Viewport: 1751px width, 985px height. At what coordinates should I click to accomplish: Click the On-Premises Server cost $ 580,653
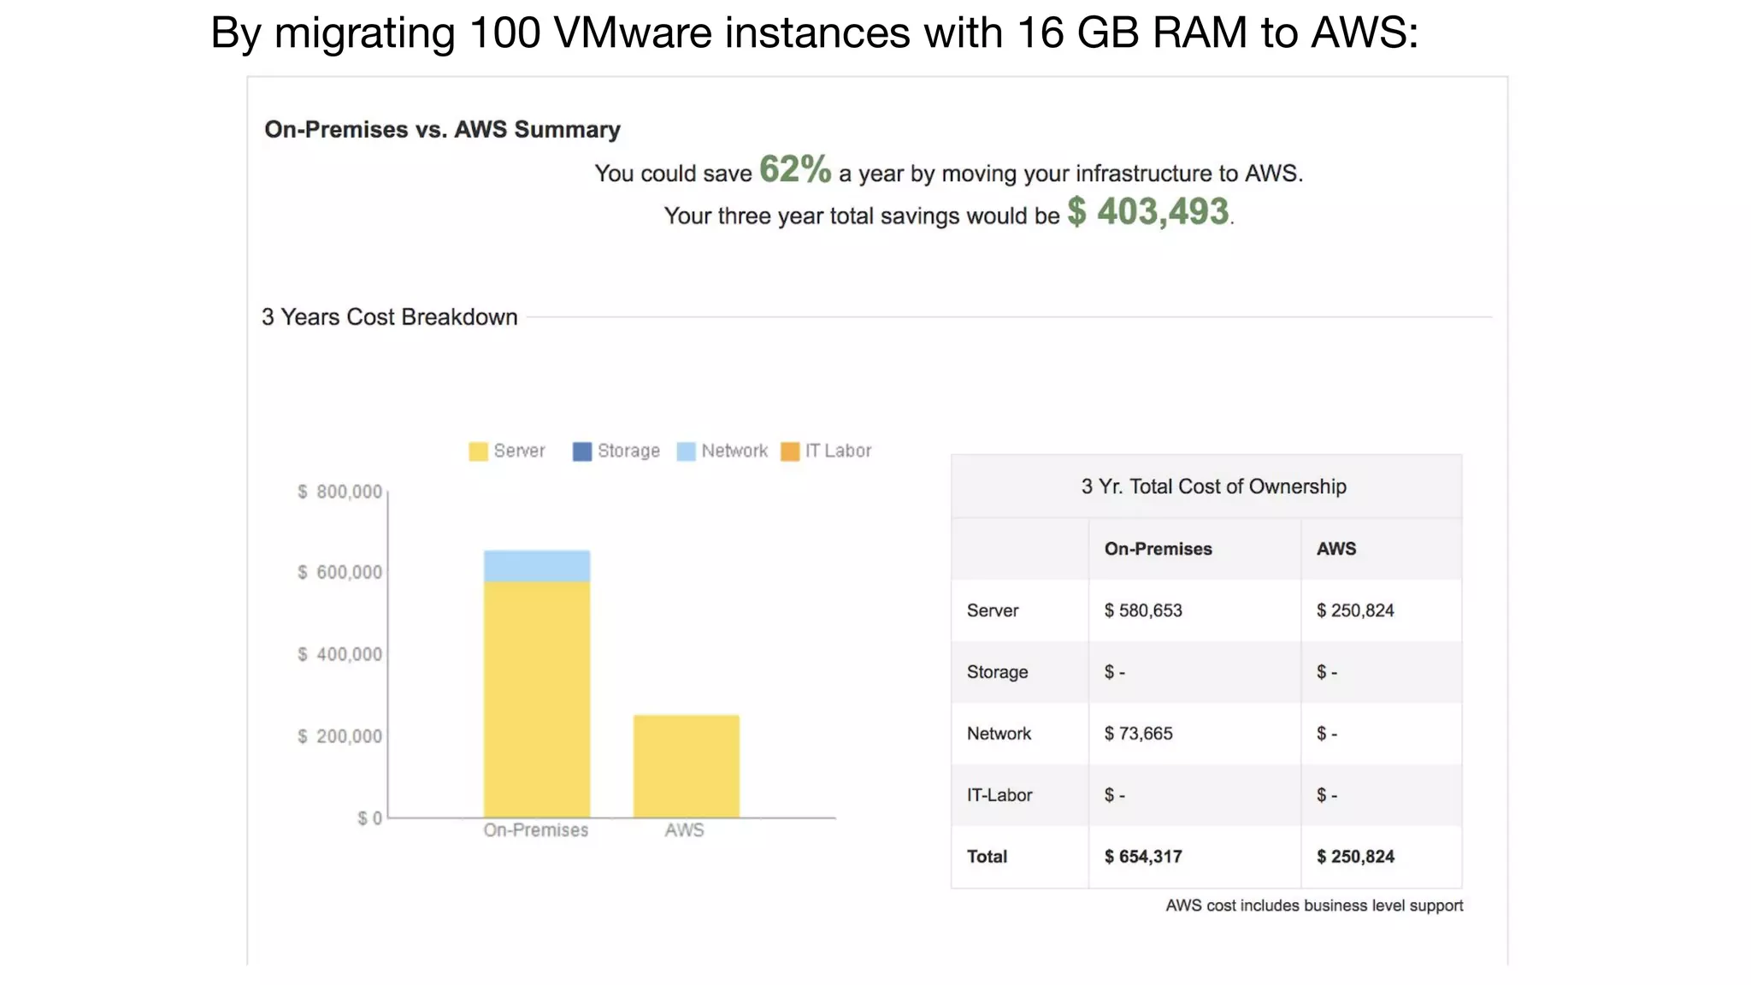(1143, 610)
